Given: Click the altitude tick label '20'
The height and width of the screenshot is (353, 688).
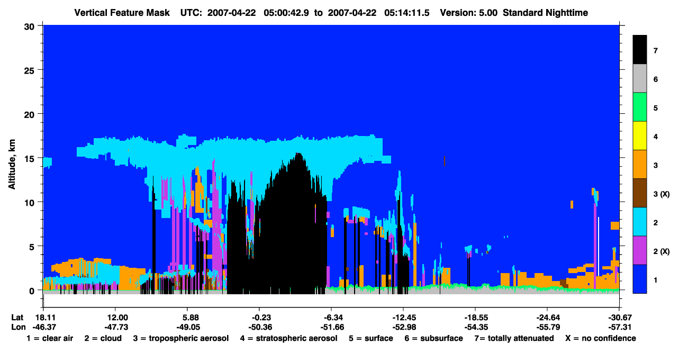Looking at the screenshot, I should pyautogui.click(x=31, y=114).
